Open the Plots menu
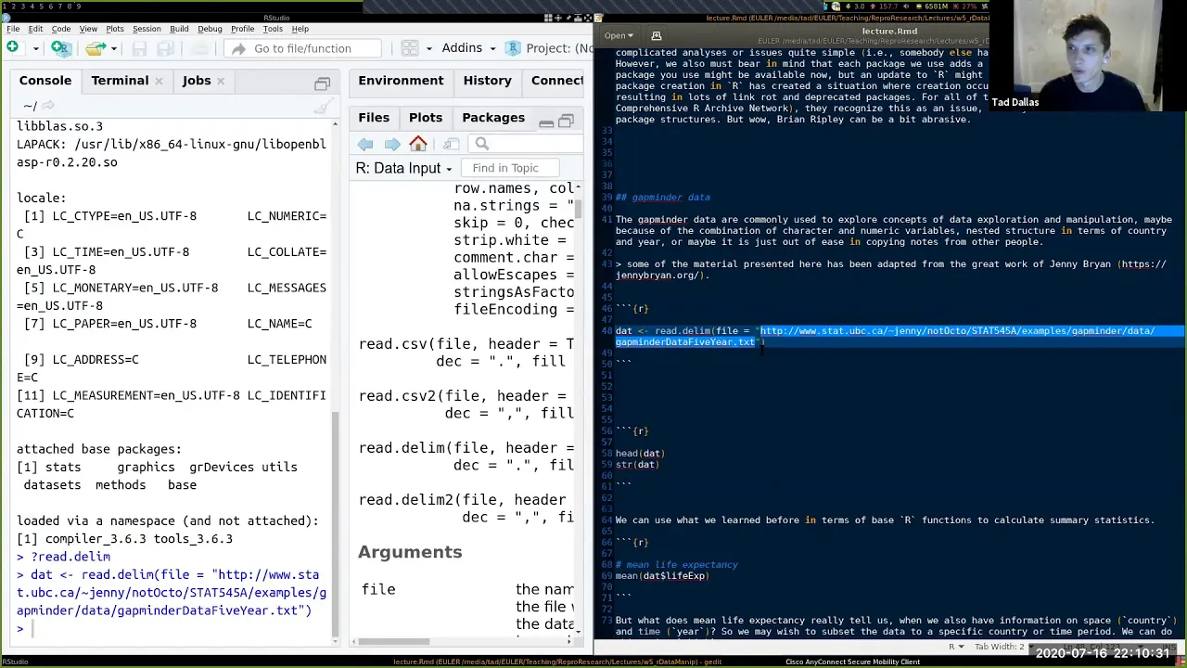Viewport: 1187px width, 668px height. click(x=115, y=29)
